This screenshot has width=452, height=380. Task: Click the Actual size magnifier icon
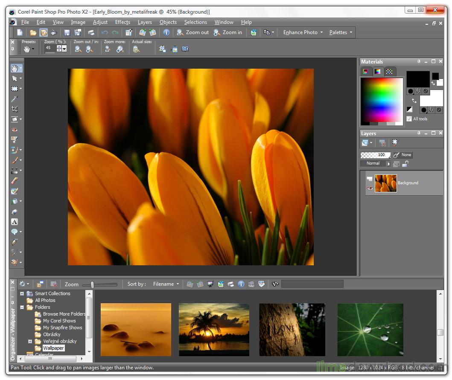136,49
